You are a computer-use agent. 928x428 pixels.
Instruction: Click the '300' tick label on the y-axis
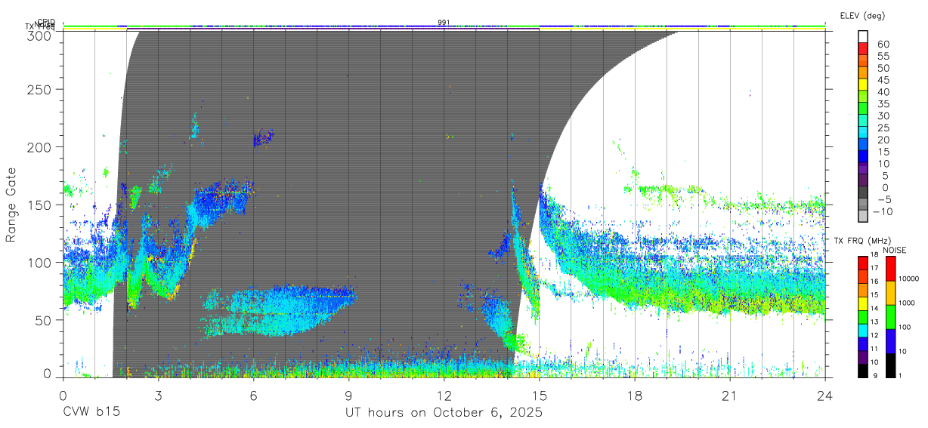pos(41,35)
